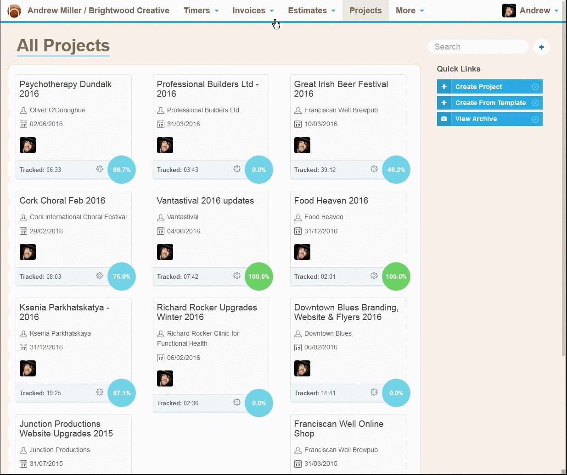
Task: Click the basketball logo icon in header
Action: (14, 11)
